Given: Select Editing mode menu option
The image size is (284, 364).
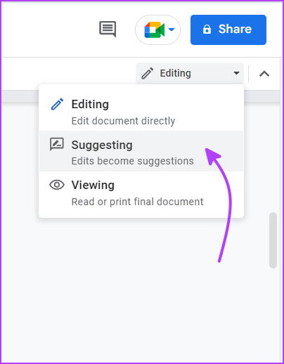Looking at the screenshot, I should pyautogui.click(x=141, y=111).
